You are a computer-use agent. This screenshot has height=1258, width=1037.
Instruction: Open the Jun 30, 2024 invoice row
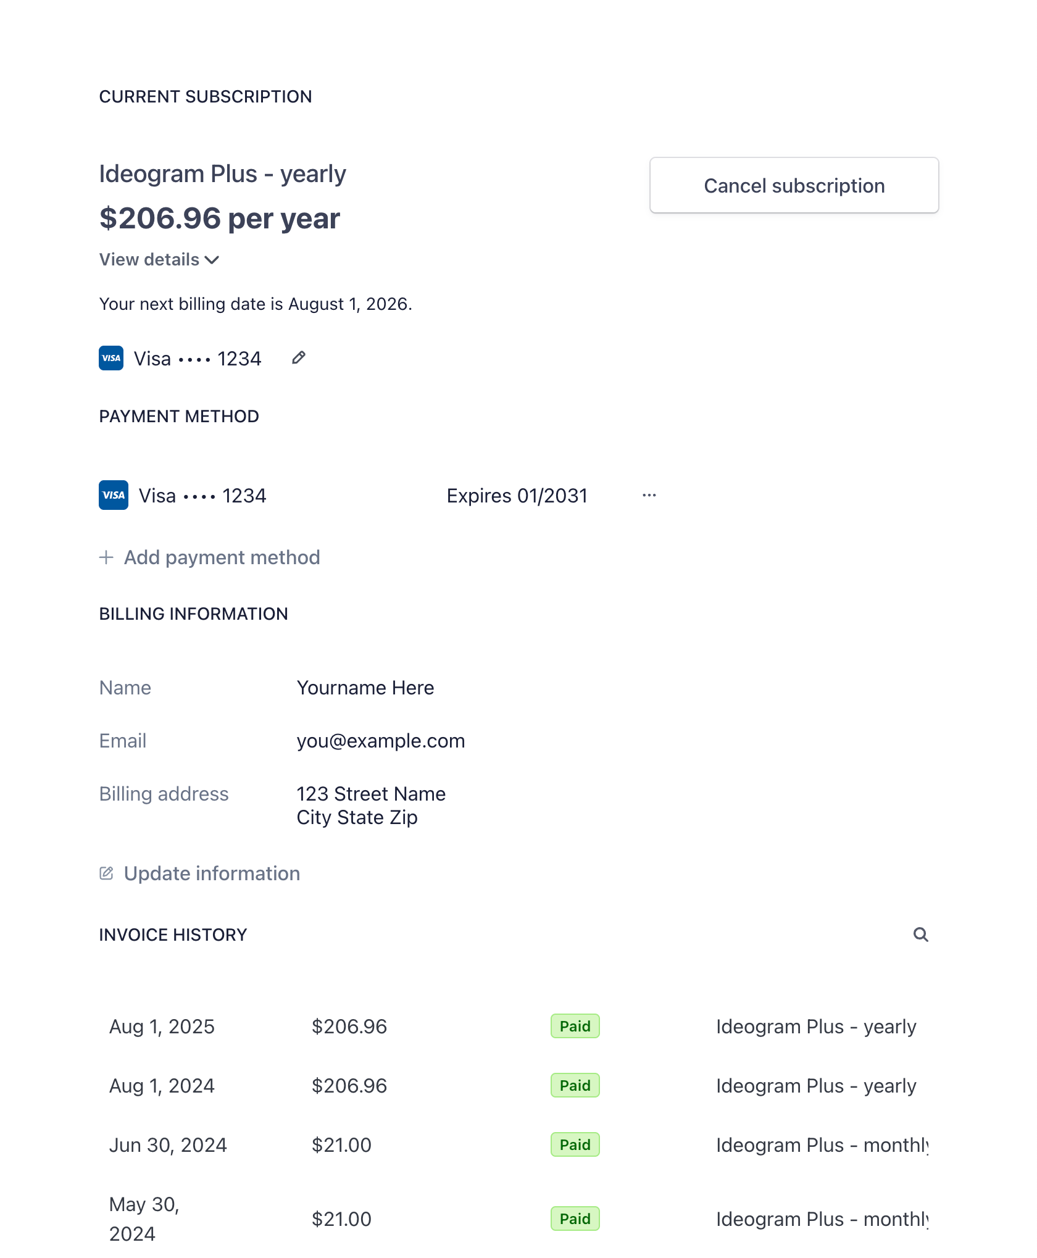(168, 1145)
